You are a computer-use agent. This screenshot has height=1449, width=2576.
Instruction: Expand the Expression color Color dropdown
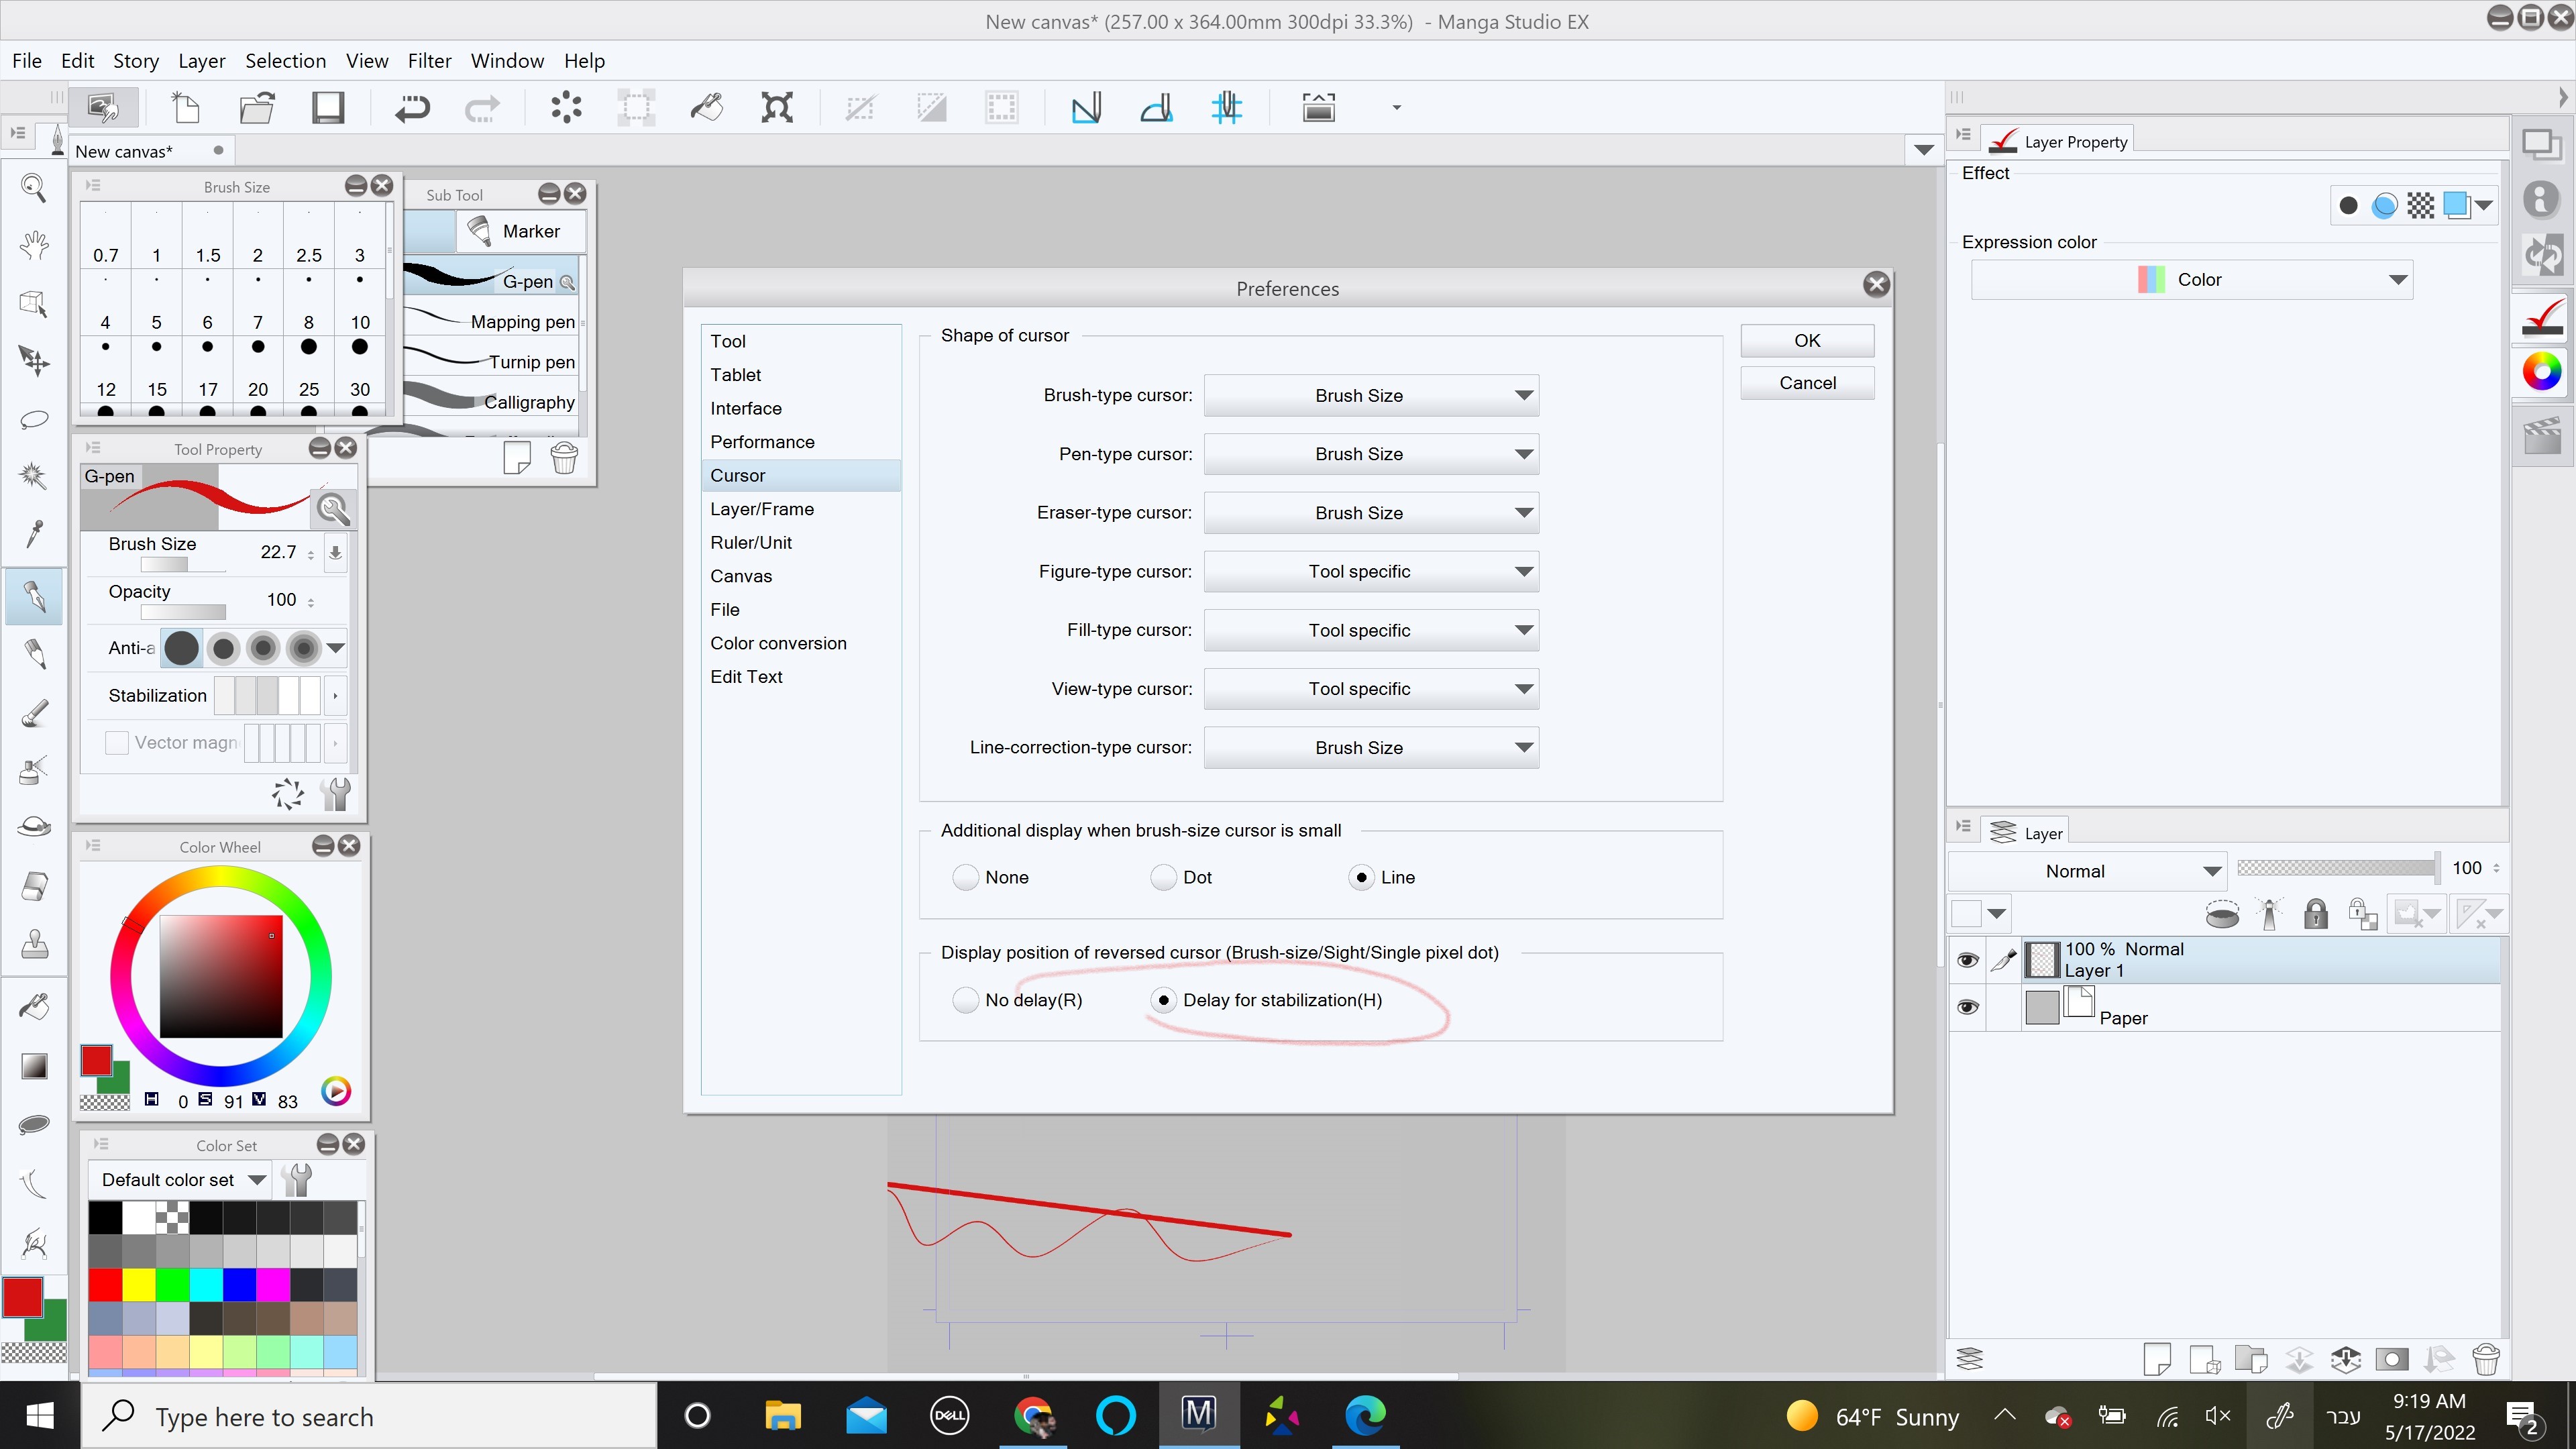point(2191,280)
